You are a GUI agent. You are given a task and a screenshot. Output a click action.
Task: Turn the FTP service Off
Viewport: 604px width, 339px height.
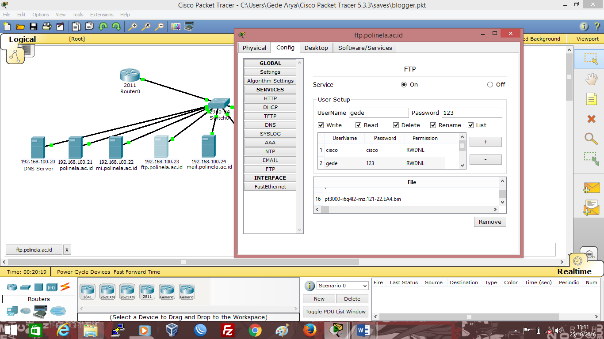click(x=490, y=85)
